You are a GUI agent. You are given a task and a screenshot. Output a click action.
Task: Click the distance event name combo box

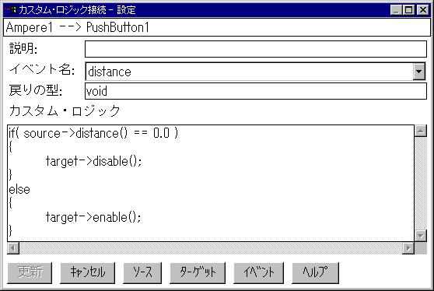pos(255,72)
